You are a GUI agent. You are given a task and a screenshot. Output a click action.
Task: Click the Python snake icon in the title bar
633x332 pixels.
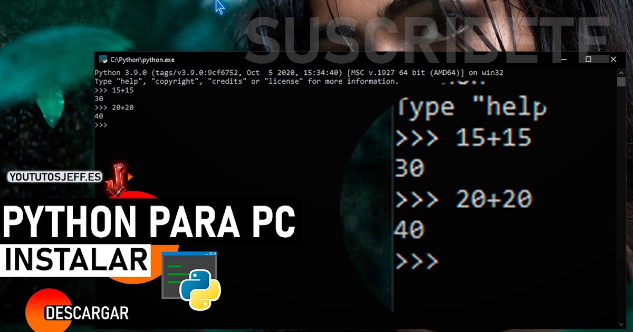click(103, 60)
